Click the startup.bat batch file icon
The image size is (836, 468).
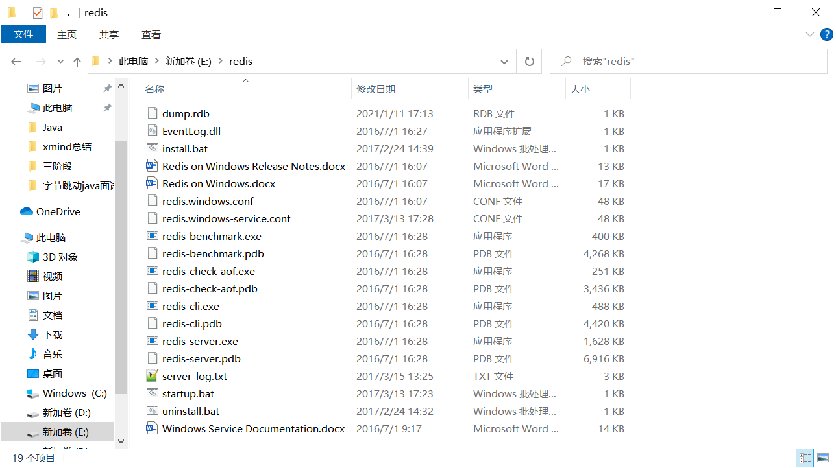pyautogui.click(x=153, y=393)
